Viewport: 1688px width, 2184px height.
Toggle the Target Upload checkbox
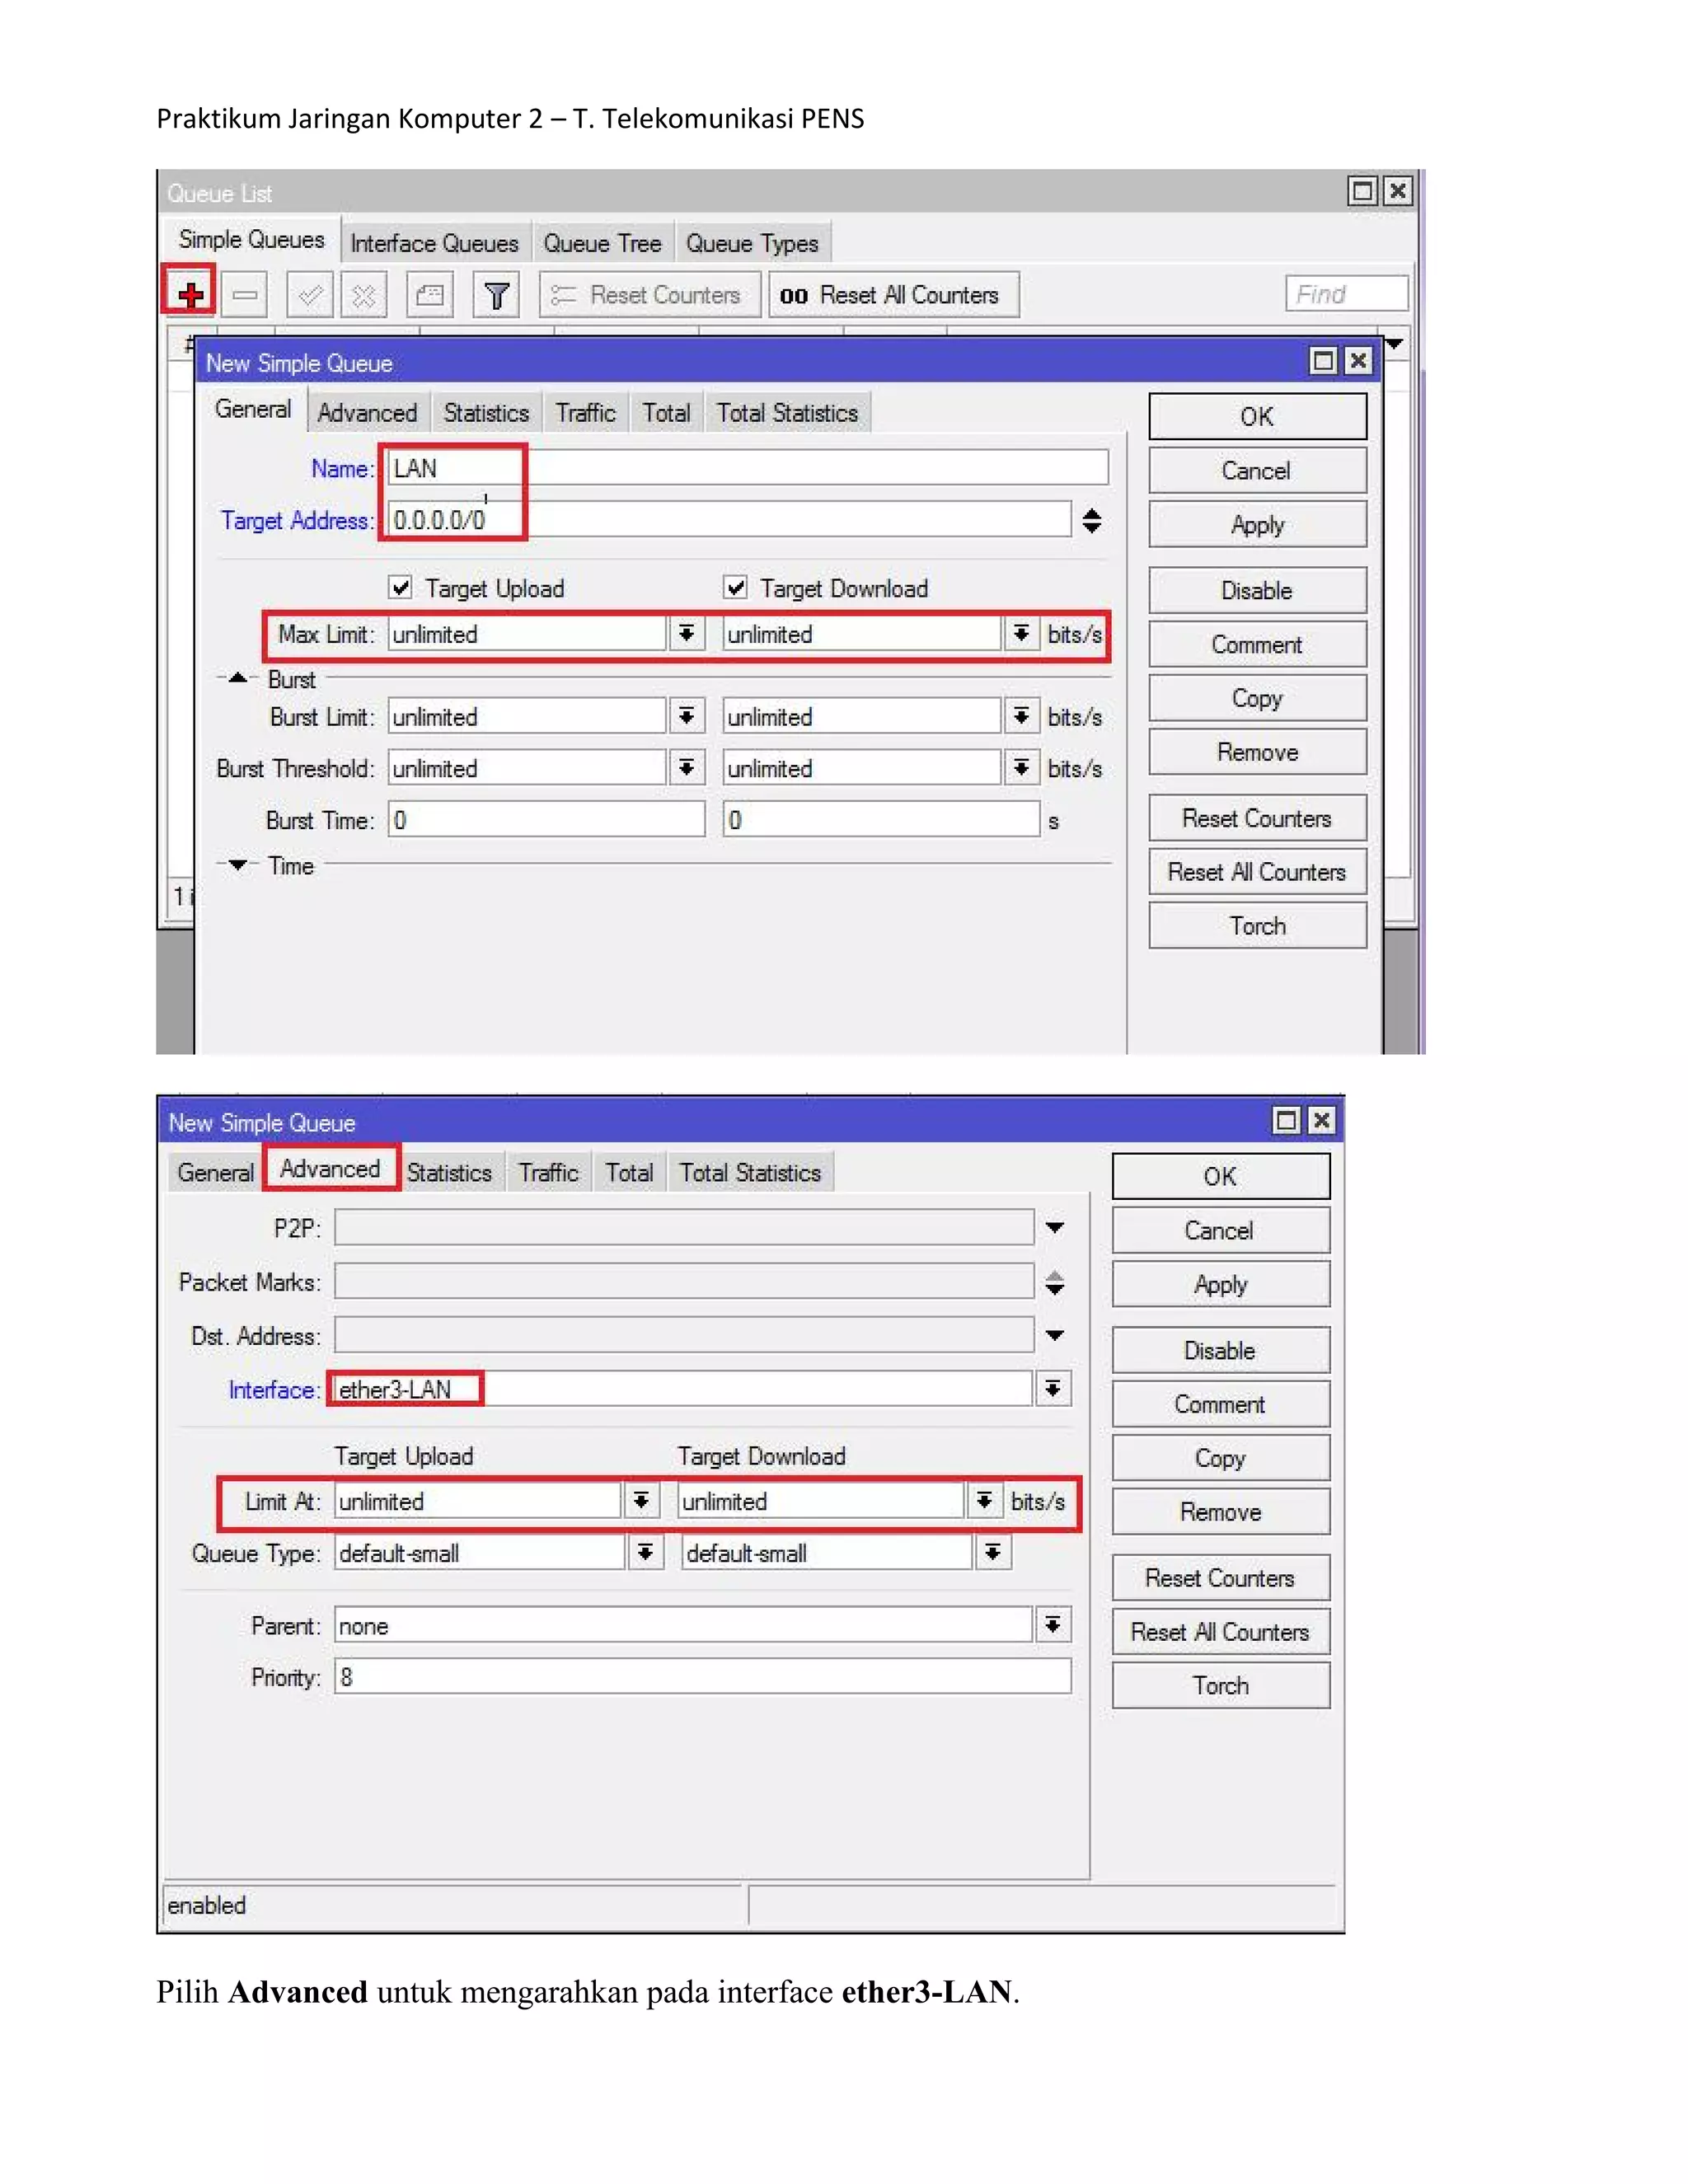click(401, 587)
